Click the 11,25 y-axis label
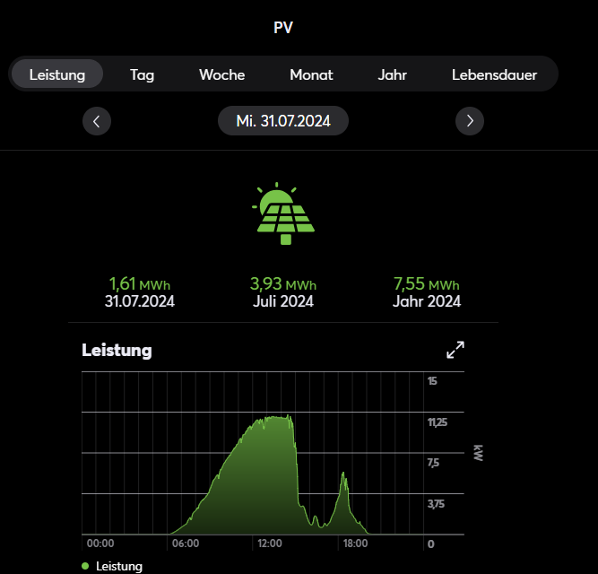 (x=437, y=422)
